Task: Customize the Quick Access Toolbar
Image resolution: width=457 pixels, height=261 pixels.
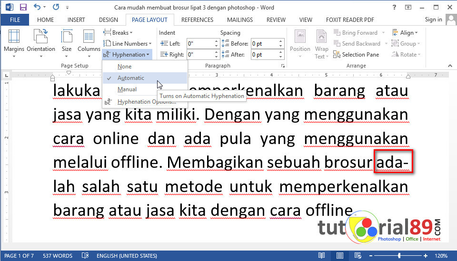Action: pos(67,7)
